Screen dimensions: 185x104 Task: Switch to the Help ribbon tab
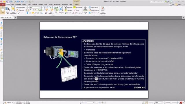(71, 5)
